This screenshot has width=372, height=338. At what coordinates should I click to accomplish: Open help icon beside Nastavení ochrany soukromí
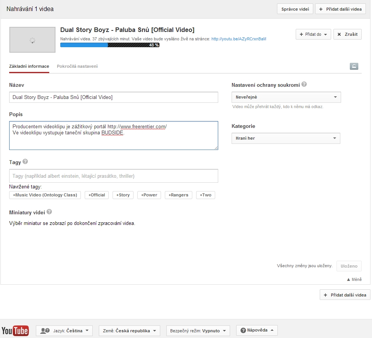[304, 84]
